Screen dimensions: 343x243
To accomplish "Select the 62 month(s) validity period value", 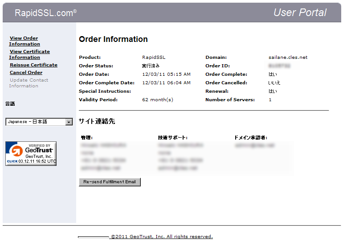I will coord(157,100).
